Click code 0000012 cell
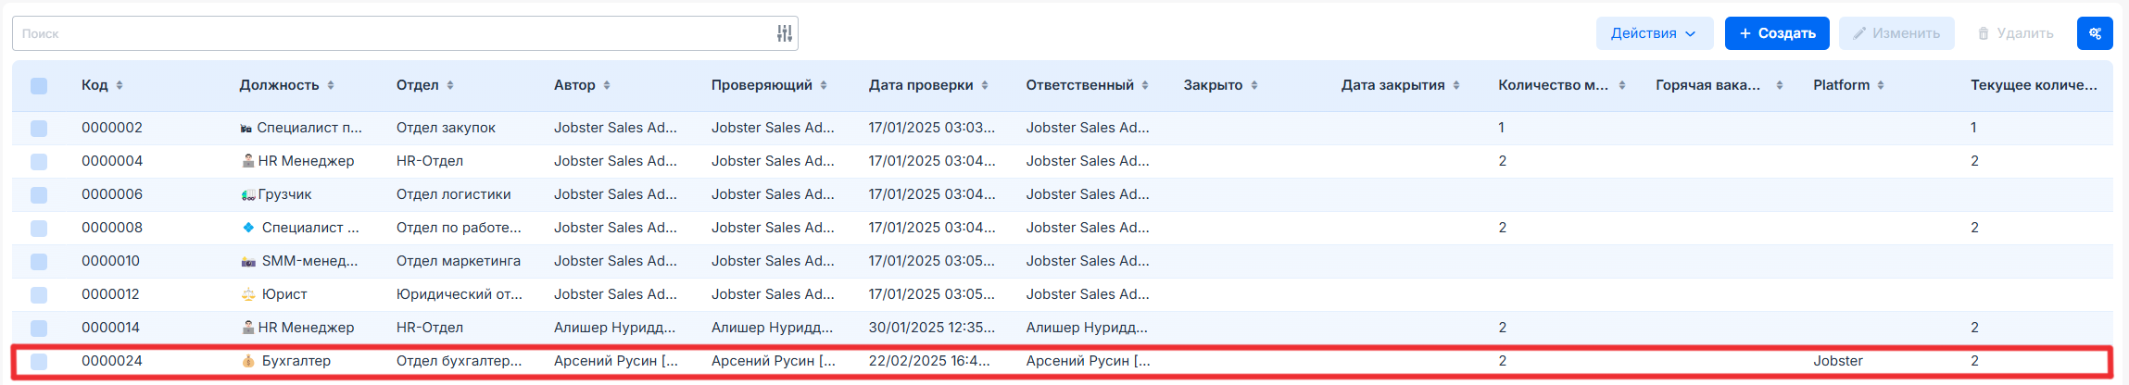 pyautogui.click(x=110, y=294)
